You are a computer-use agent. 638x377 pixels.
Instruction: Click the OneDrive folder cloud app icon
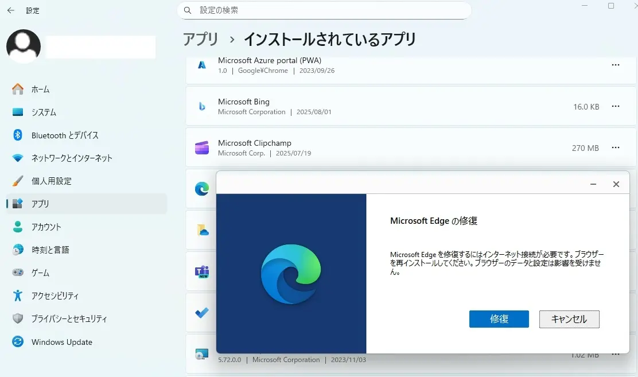[x=202, y=230]
